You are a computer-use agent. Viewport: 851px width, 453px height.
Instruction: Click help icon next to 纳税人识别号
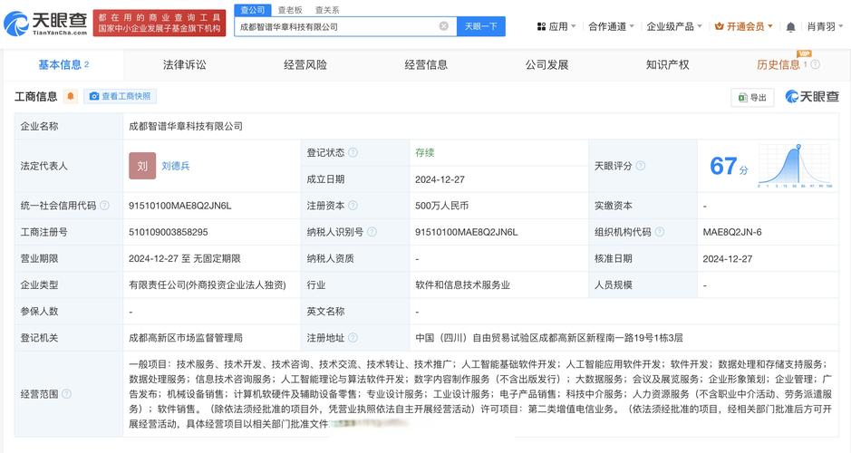pos(372,232)
